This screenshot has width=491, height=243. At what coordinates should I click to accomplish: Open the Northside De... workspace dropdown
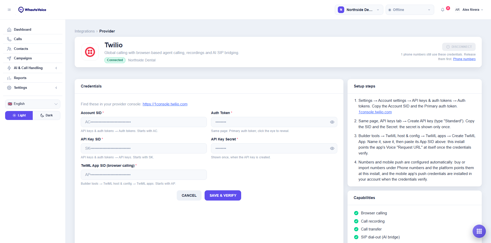[x=359, y=10]
